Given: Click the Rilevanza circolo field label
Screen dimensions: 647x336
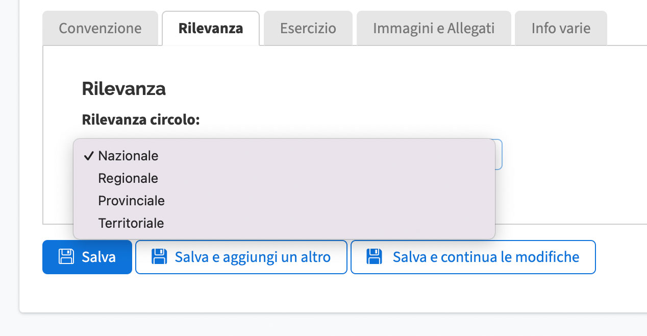Looking at the screenshot, I should coord(140,120).
